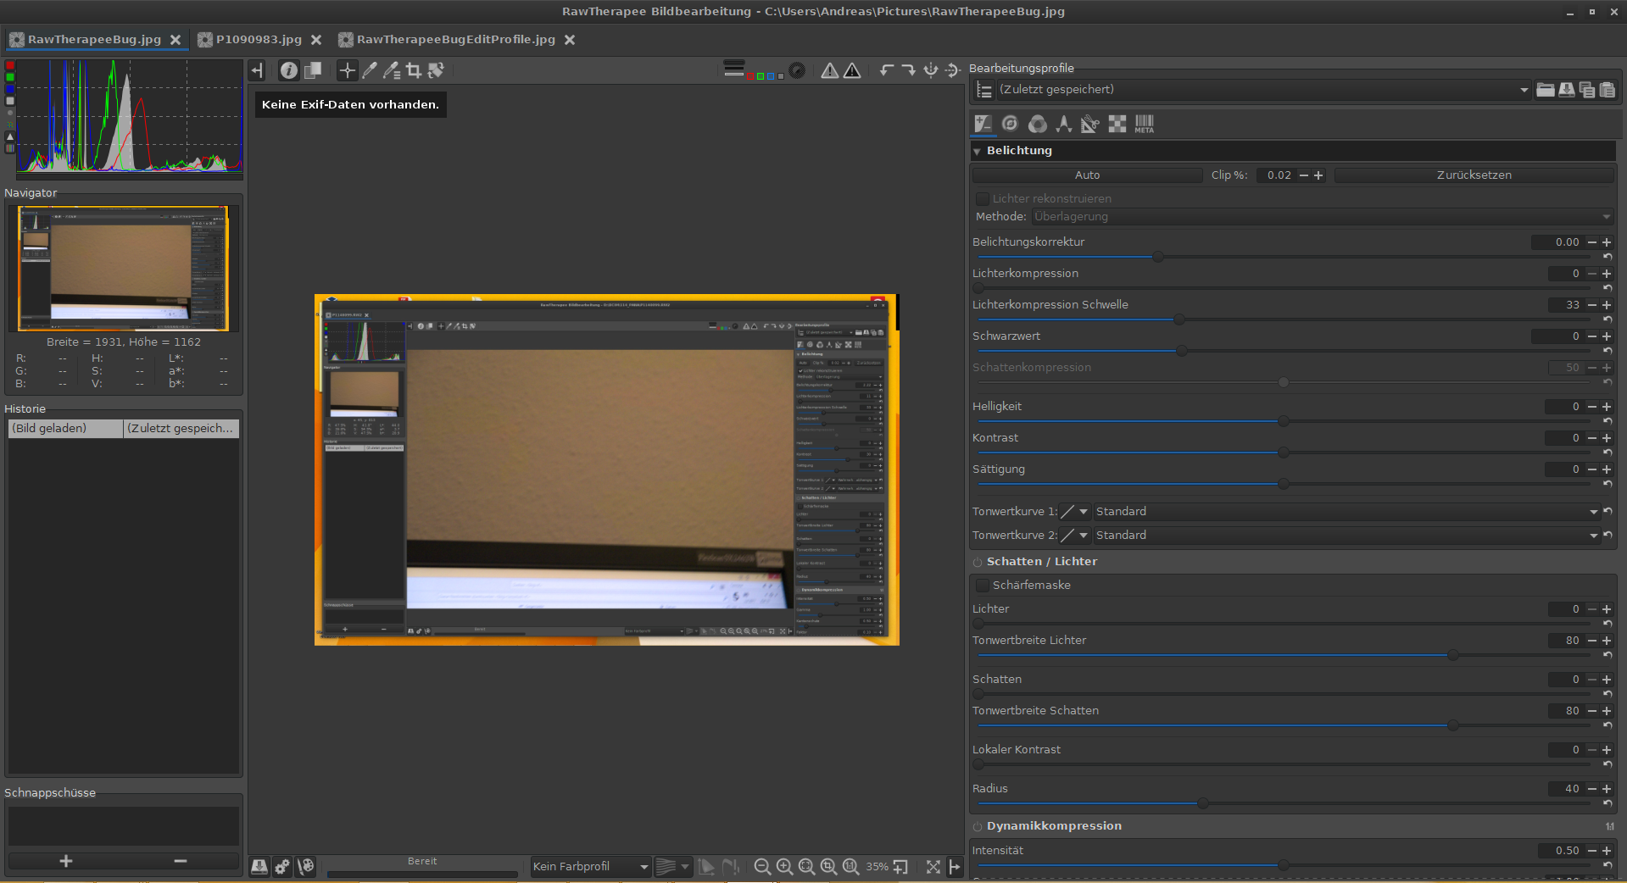Flip the image vertically

953,70
